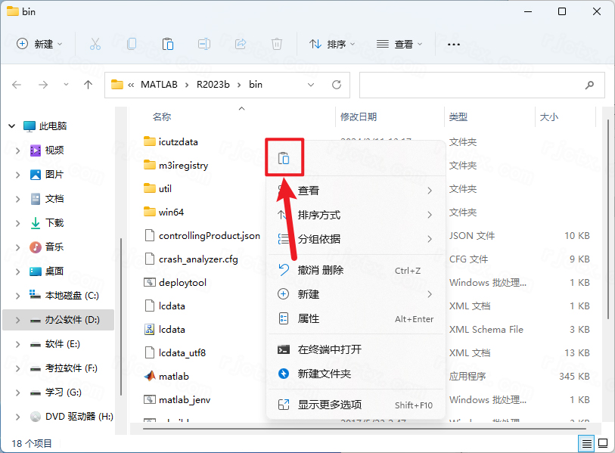615x453 pixels.
Task: Open the address bar history dropdown
Action: pyautogui.click(x=312, y=85)
